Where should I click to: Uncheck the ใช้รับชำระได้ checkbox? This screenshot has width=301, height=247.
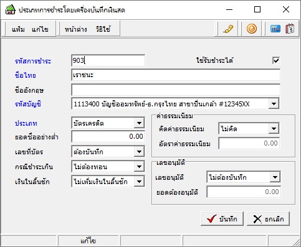276,60
